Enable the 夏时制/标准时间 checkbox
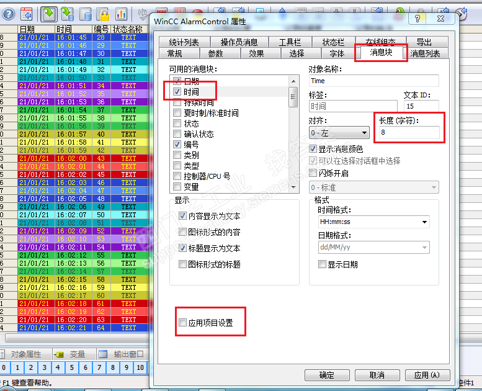482x391 pixels. tap(177, 112)
